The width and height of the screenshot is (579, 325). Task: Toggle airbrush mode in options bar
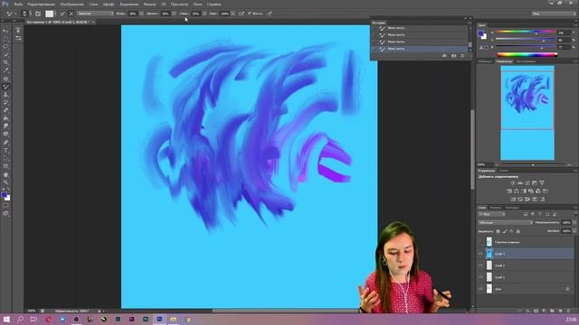tap(242, 14)
